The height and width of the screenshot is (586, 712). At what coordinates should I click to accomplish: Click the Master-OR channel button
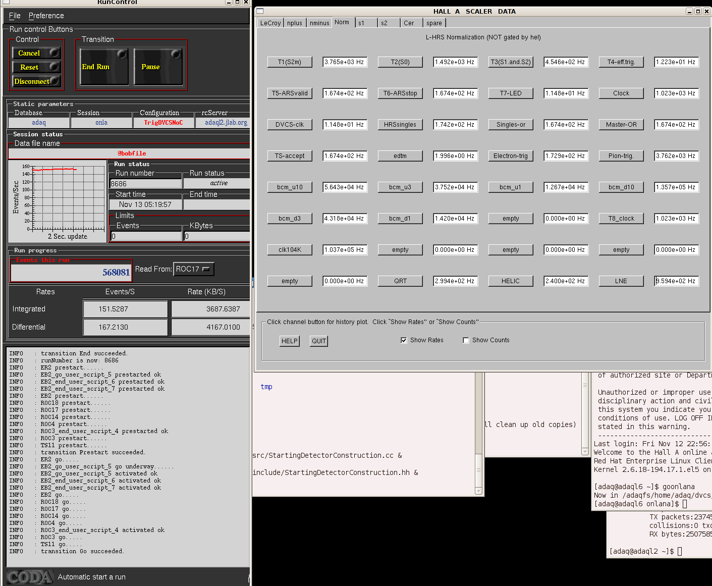tap(621, 125)
